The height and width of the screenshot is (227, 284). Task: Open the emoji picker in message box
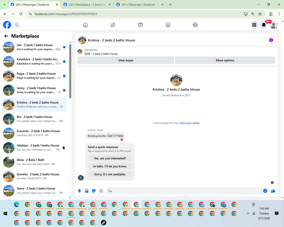click(265, 191)
